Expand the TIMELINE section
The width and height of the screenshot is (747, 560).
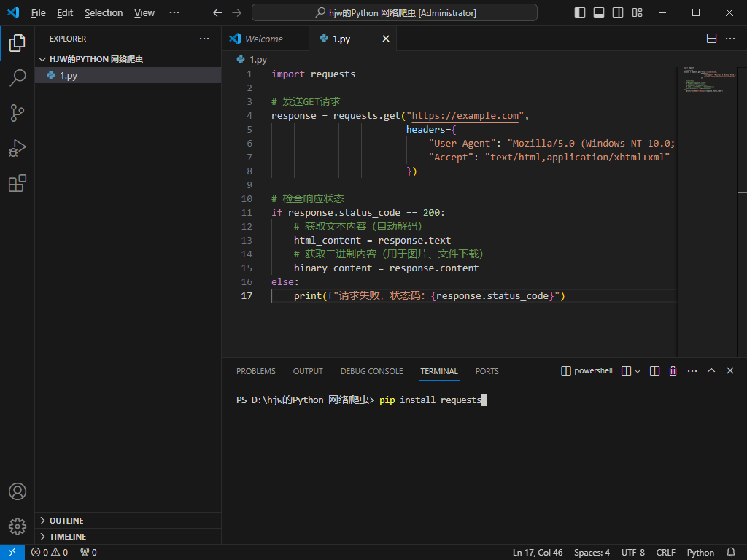click(x=128, y=537)
